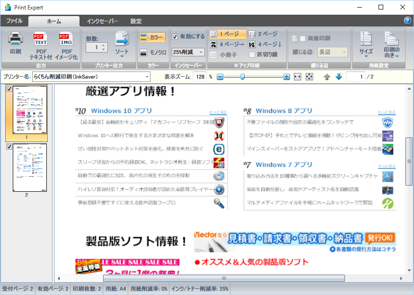Click the 用紙: A4 status entry
Image resolution: width=414 pixels, height=295 pixels.
point(115,289)
